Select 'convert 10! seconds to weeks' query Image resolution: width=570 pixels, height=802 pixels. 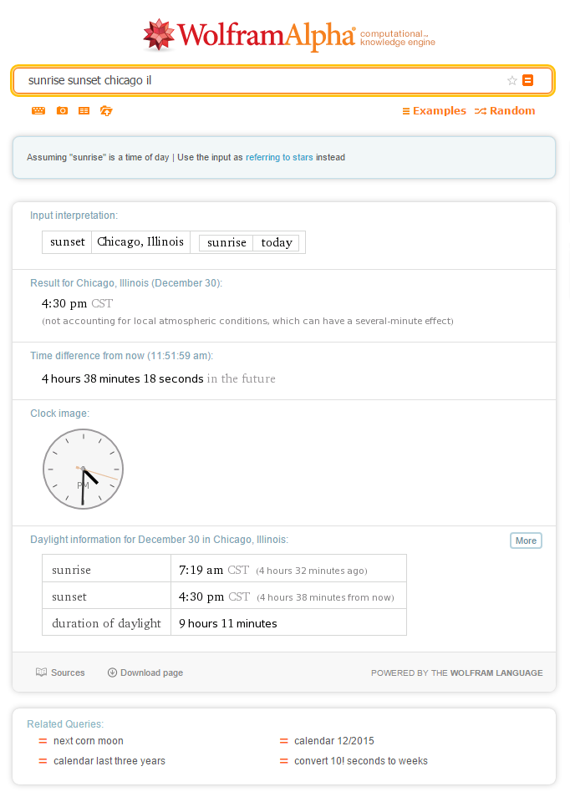click(361, 761)
